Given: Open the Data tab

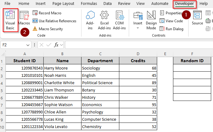Looking at the screenshot, I should (107, 4).
